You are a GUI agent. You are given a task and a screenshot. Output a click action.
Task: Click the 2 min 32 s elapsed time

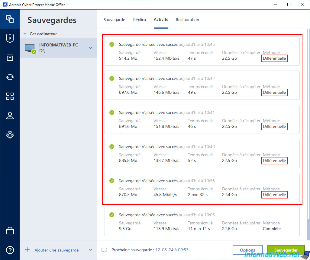point(198,195)
